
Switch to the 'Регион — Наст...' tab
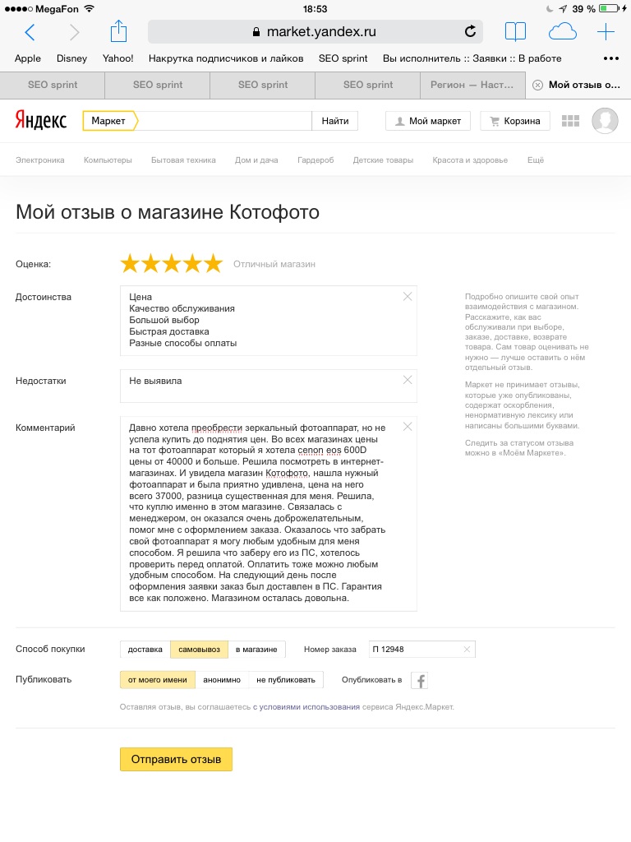[x=472, y=85]
